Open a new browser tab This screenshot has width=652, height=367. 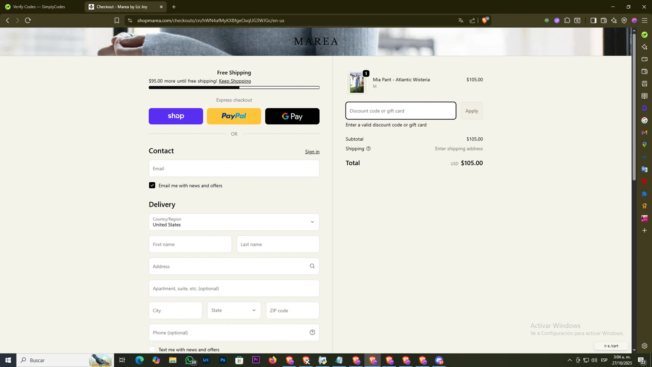coord(174,7)
